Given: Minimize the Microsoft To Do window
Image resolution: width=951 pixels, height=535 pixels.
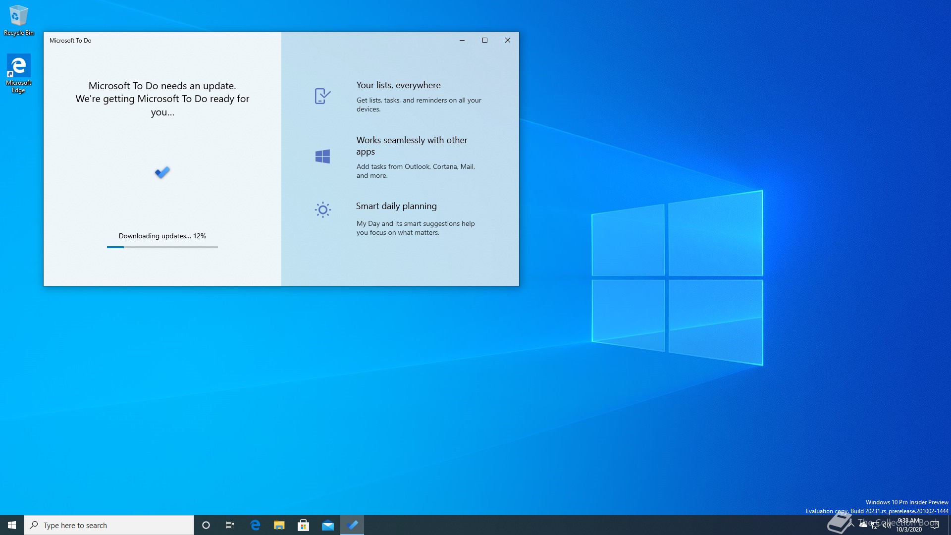Looking at the screenshot, I should tap(462, 40).
